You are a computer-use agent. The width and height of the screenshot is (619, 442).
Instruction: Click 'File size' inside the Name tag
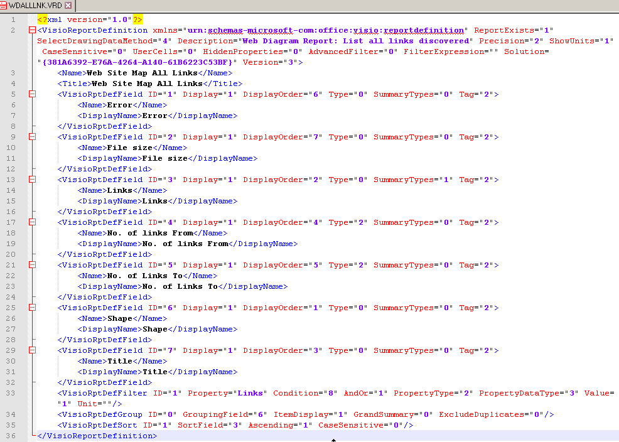point(129,148)
